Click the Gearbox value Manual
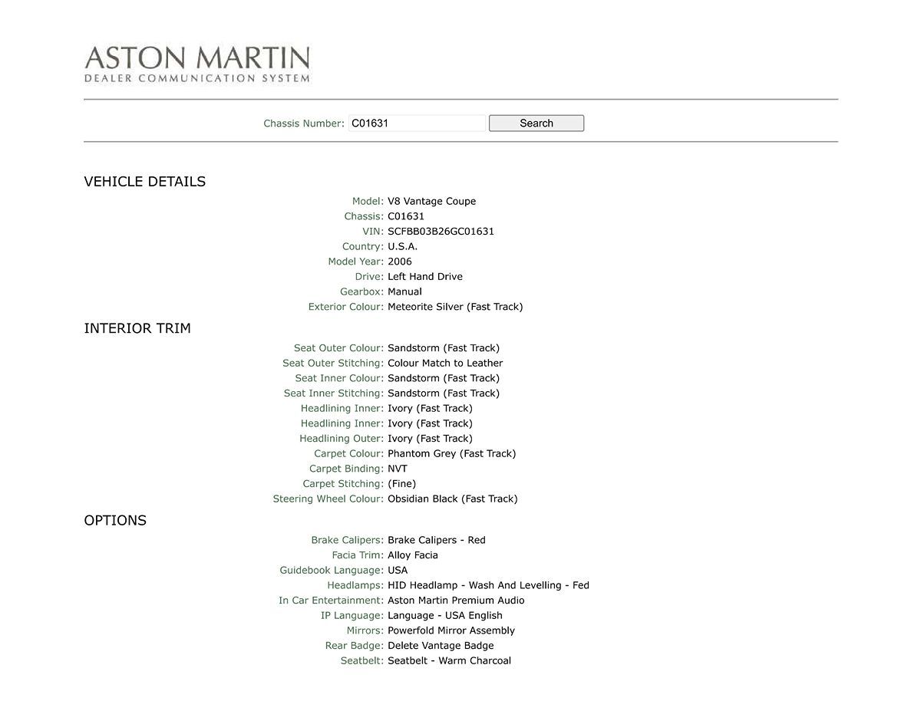This screenshot has height=711, width=921. [404, 291]
